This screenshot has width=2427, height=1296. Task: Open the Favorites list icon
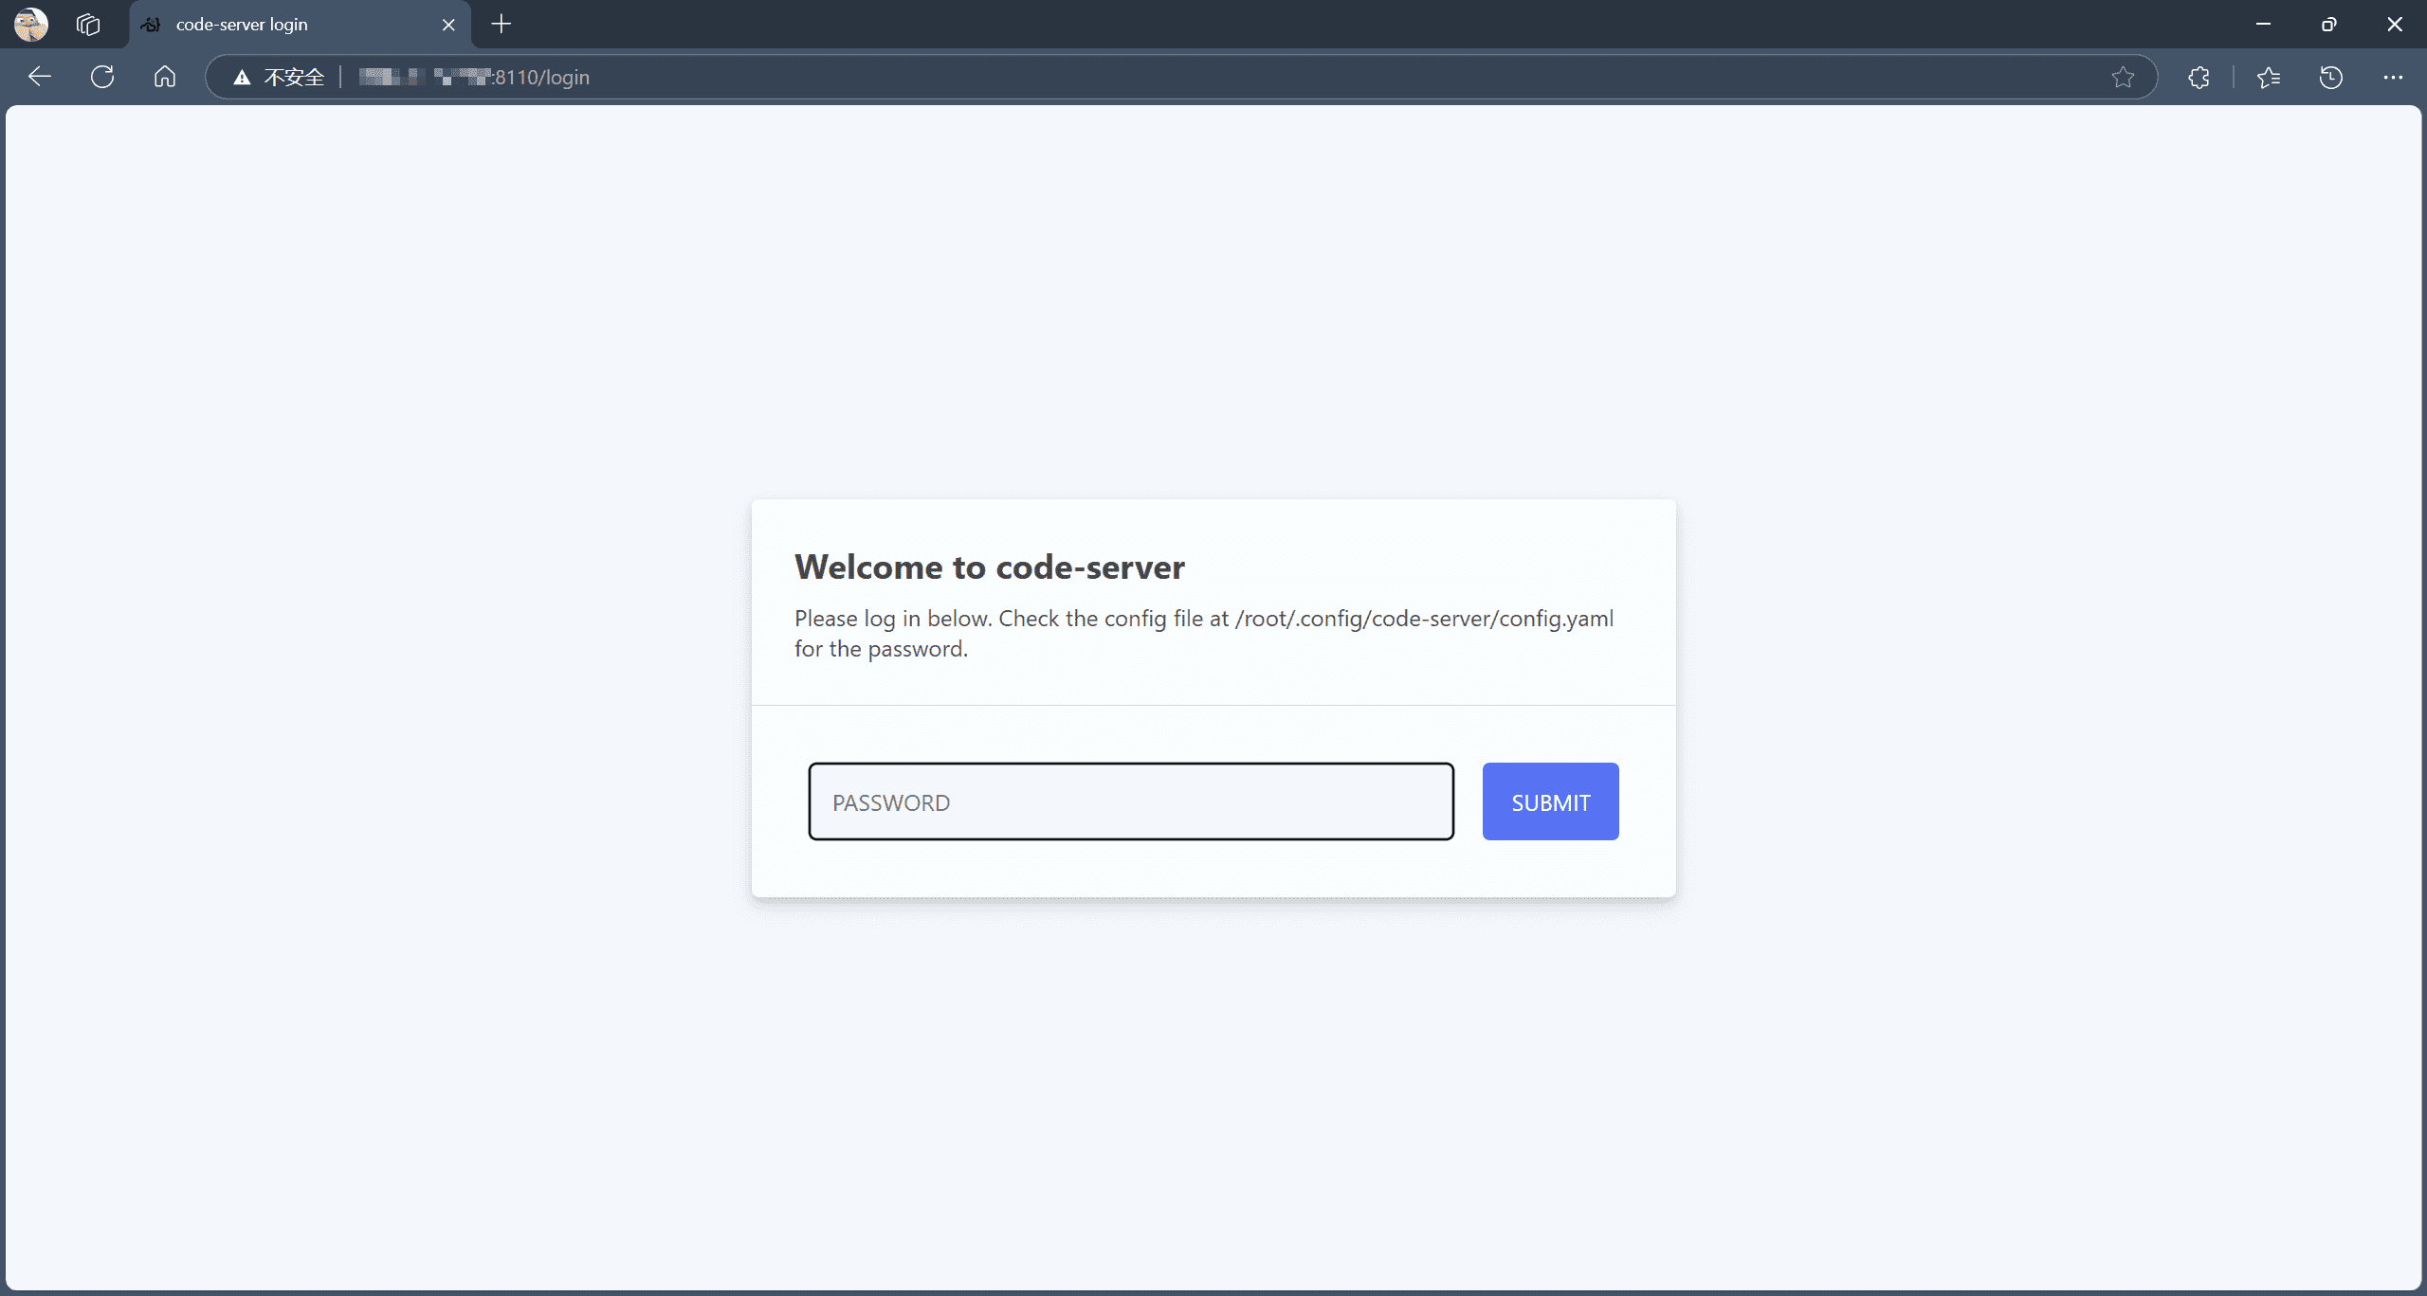(x=2269, y=78)
